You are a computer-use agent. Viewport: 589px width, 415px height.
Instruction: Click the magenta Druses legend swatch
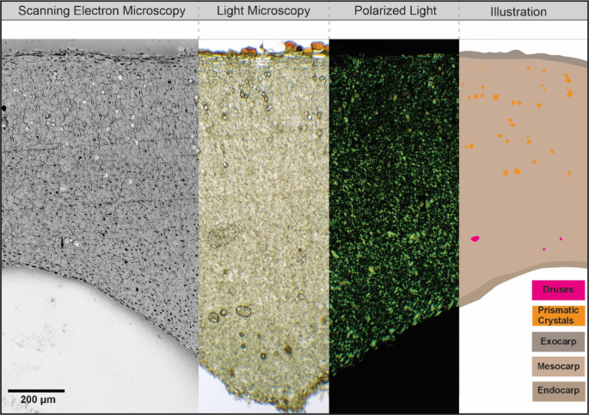pyautogui.click(x=558, y=290)
